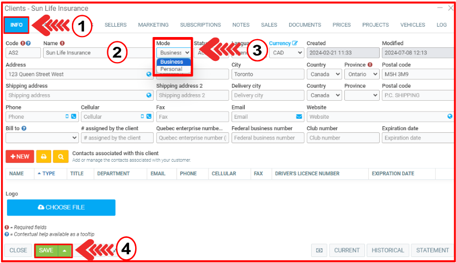456x263 pixels.
Task: Click the globe icon in the Website field
Action: (449, 117)
